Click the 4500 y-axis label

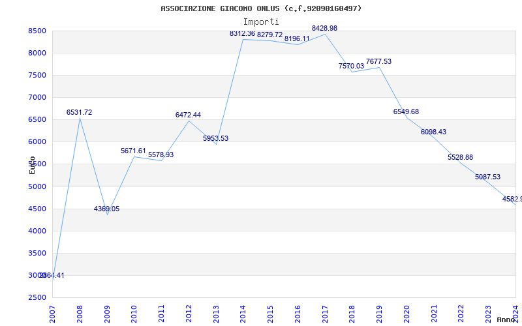[x=37, y=209]
